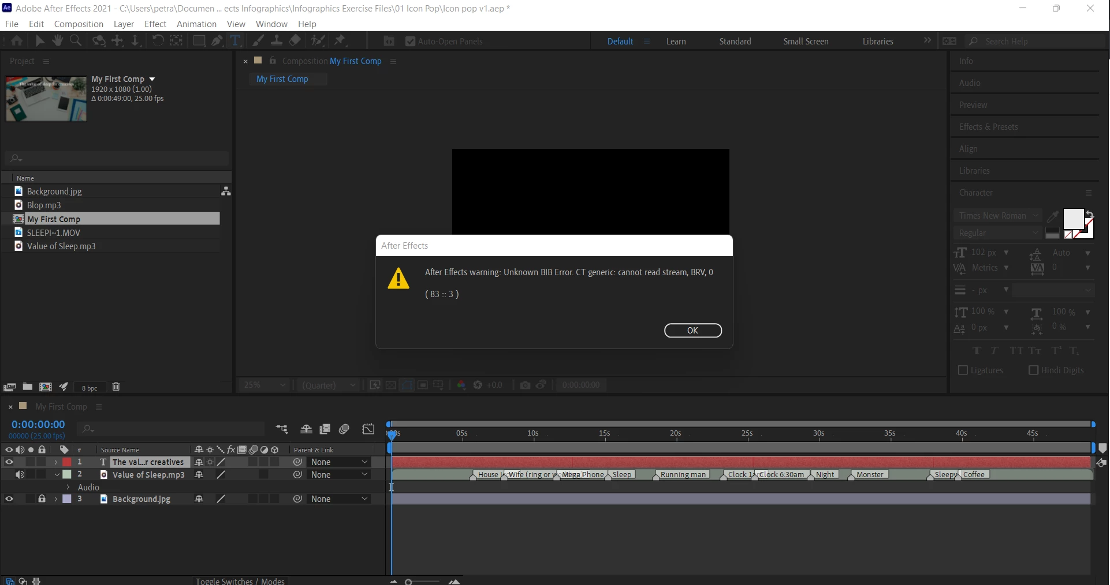This screenshot has height=585, width=1110.
Task: Delete selected project item with trash icon
Action: [x=116, y=387]
